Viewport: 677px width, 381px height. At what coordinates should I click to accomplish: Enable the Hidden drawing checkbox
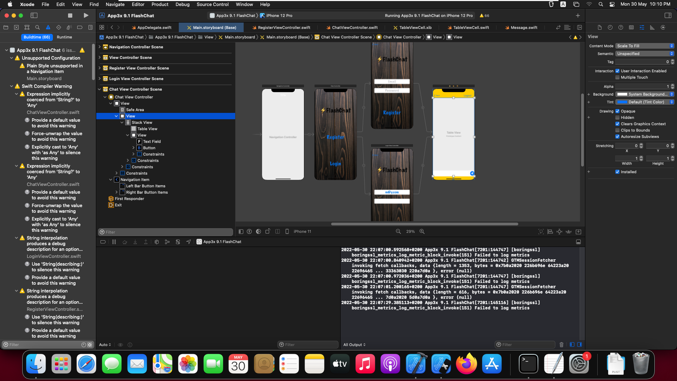(x=617, y=117)
